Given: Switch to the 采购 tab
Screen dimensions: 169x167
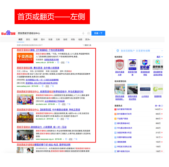Looking at the screenshot, I should (73, 39).
